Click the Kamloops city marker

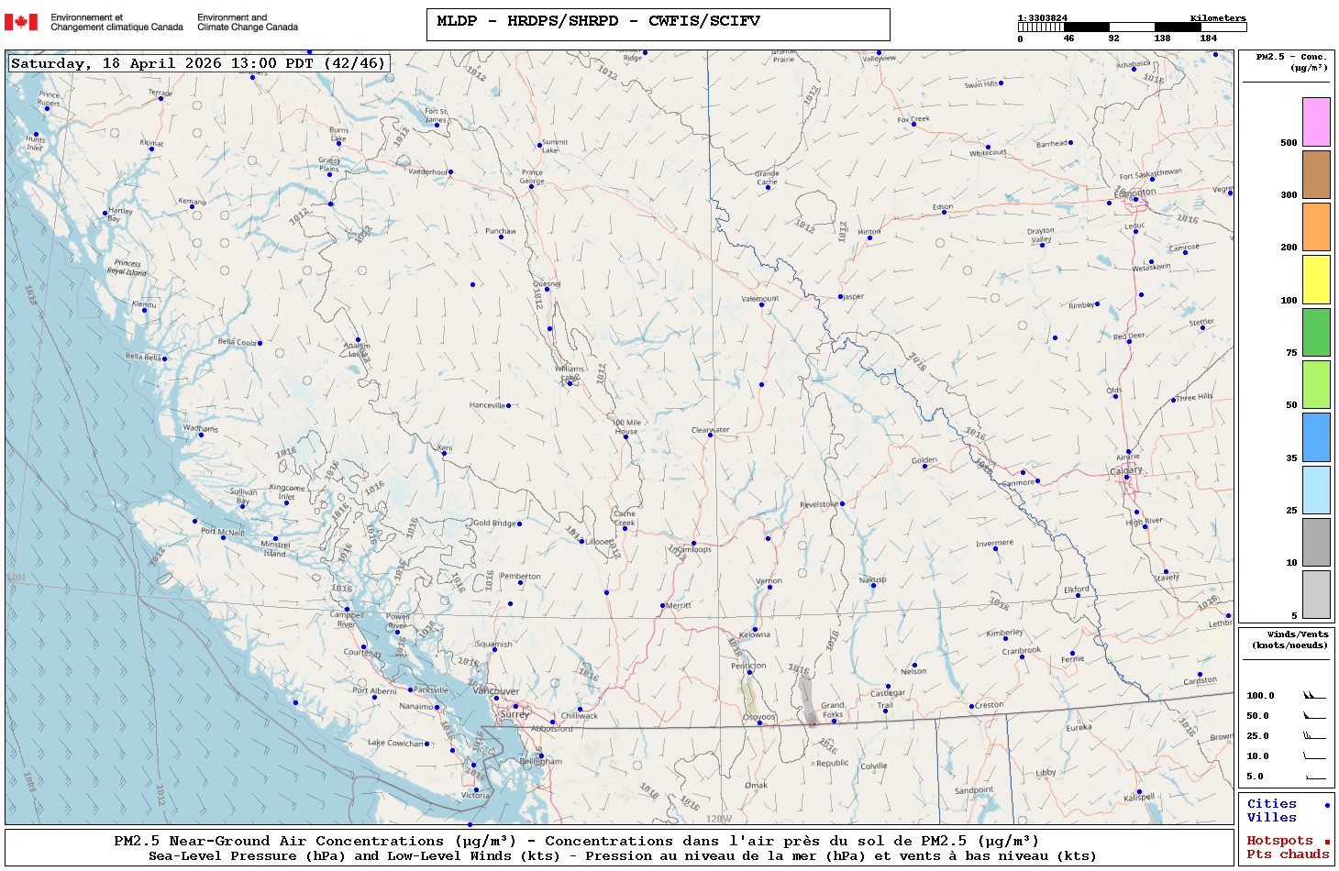(x=693, y=544)
